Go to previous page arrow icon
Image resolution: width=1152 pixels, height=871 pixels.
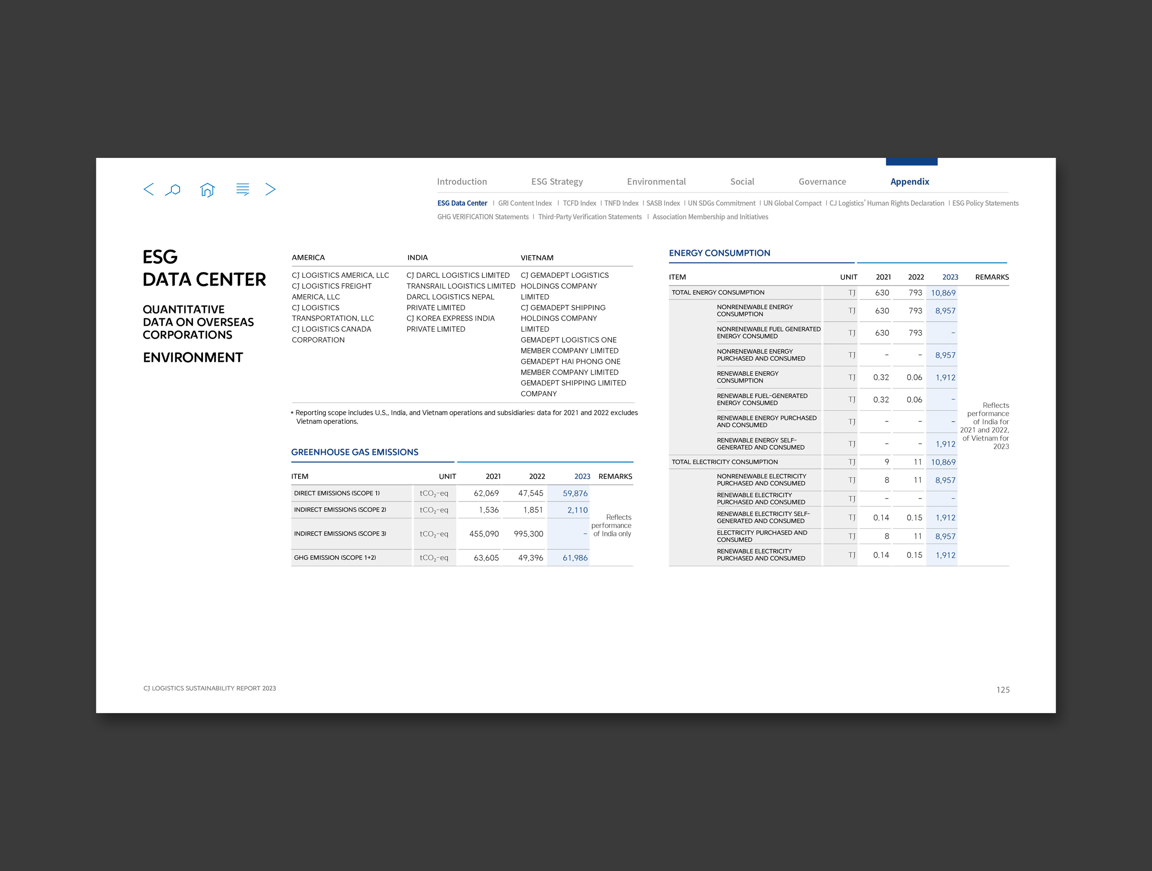[148, 189]
